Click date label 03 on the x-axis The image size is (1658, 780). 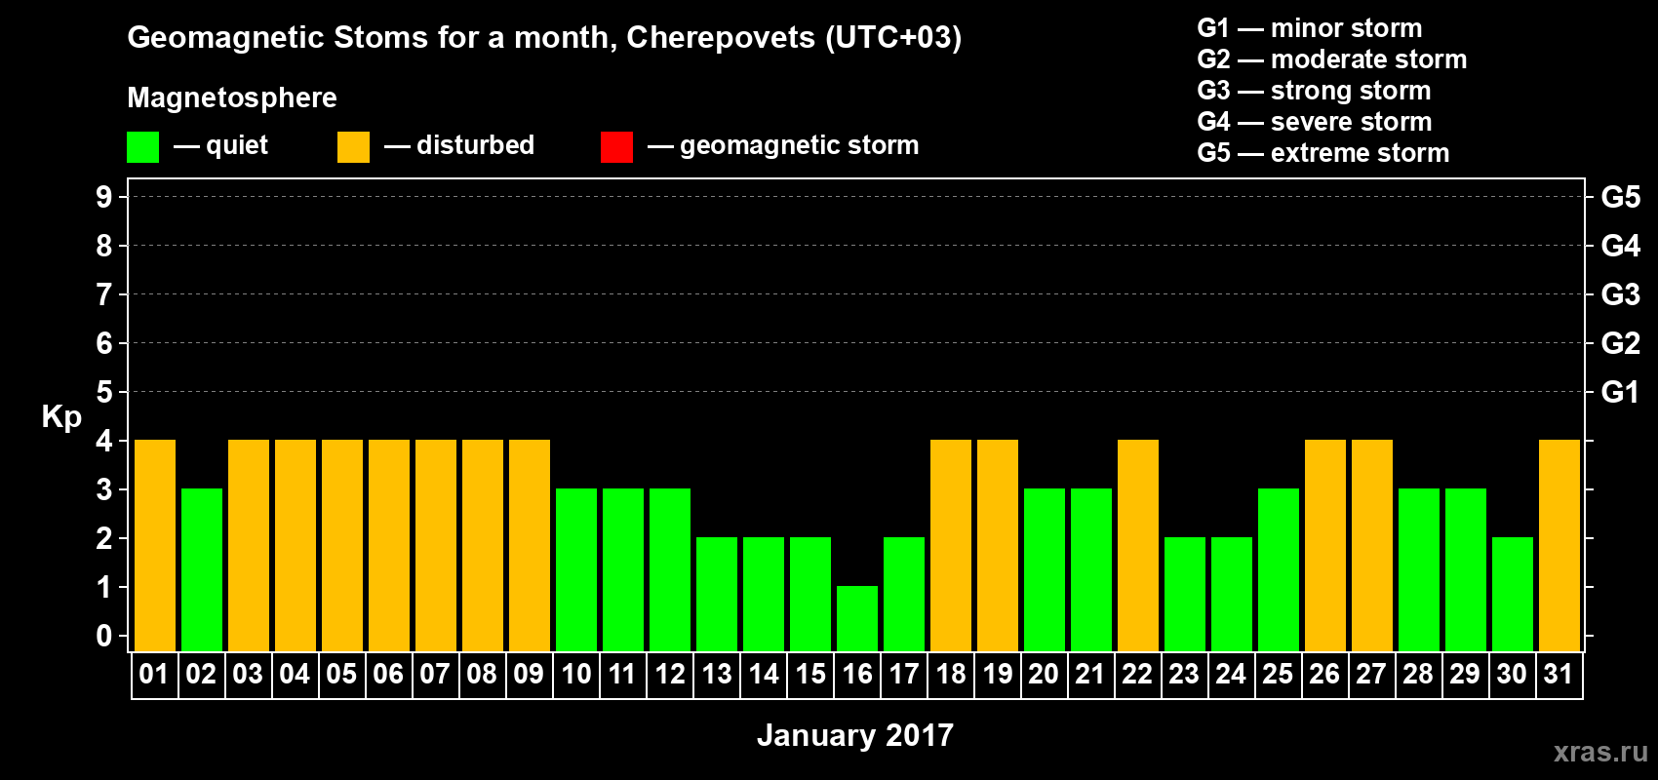tap(248, 675)
